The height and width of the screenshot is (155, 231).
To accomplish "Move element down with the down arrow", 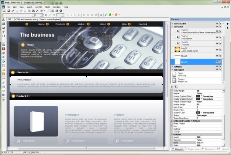I will pyautogui.click(x=228, y=27).
